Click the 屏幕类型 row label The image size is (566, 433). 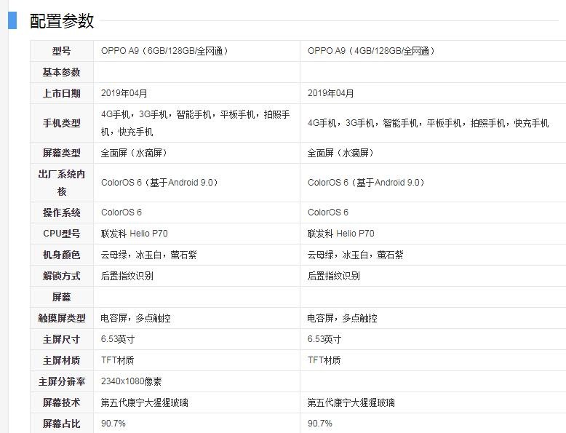pos(62,153)
